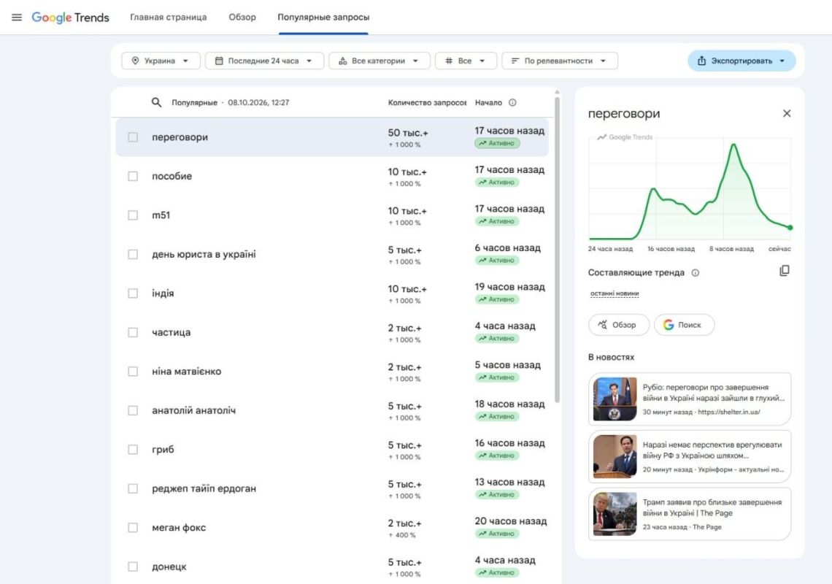Screen dimensions: 832x584
Task: Tick the checkbox for ніна матвієнко
Action: pos(133,371)
